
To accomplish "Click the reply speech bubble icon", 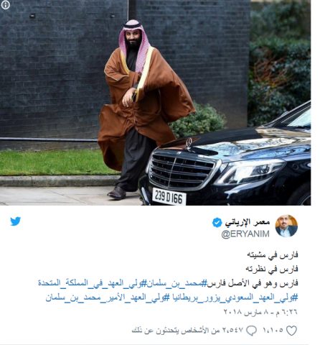I will 251,331.
